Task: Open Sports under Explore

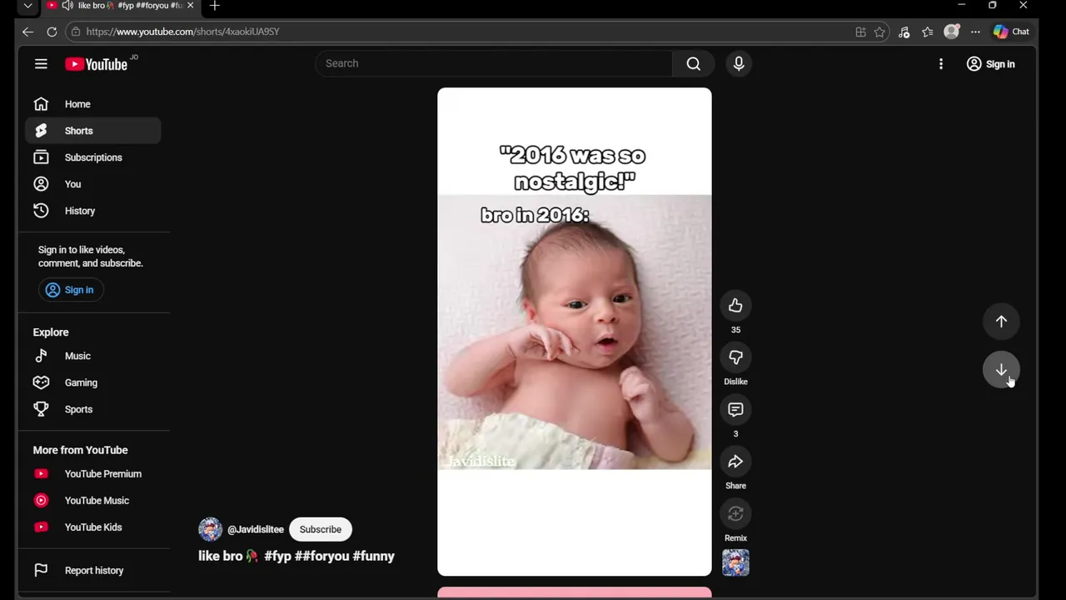Action: click(x=92, y=409)
